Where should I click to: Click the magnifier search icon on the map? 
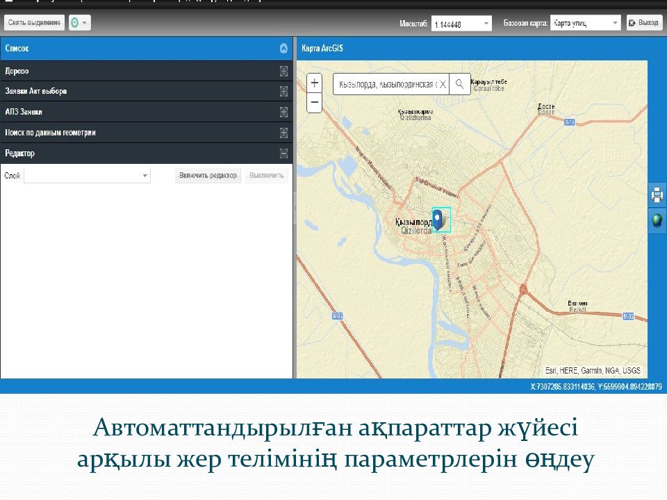pos(459,84)
